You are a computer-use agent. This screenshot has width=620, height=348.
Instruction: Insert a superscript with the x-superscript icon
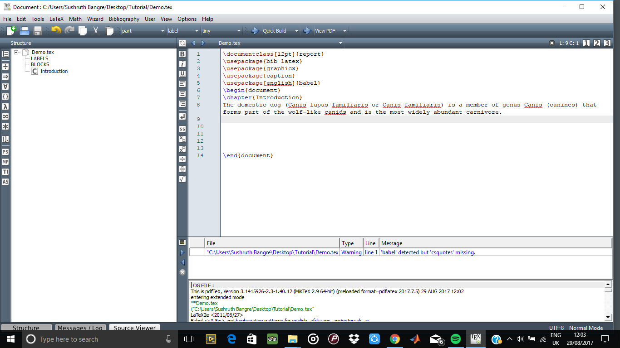tap(182, 149)
